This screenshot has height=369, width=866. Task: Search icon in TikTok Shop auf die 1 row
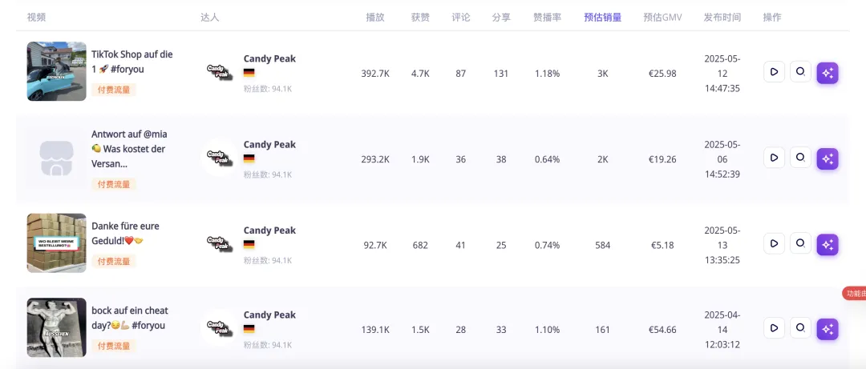click(x=800, y=72)
